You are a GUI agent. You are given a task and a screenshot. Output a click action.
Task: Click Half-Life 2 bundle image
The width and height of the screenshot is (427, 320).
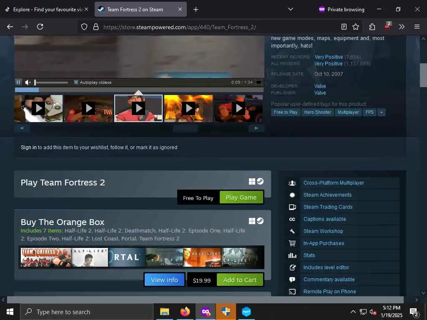(90, 257)
